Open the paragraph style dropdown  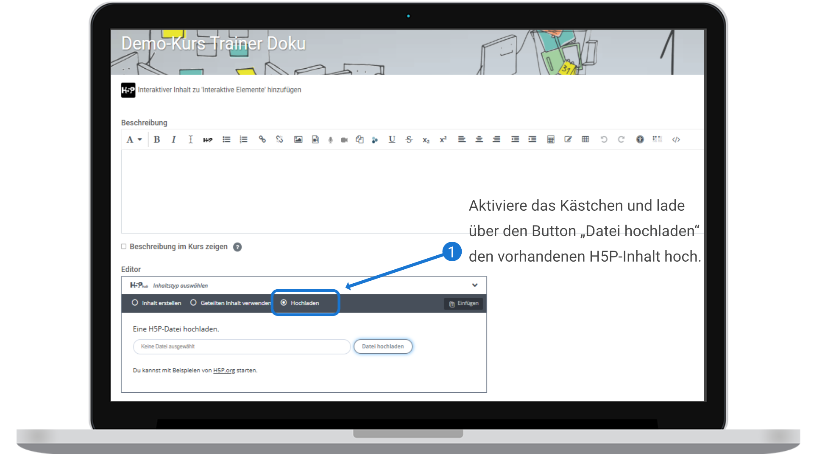[x=134, y=140]
